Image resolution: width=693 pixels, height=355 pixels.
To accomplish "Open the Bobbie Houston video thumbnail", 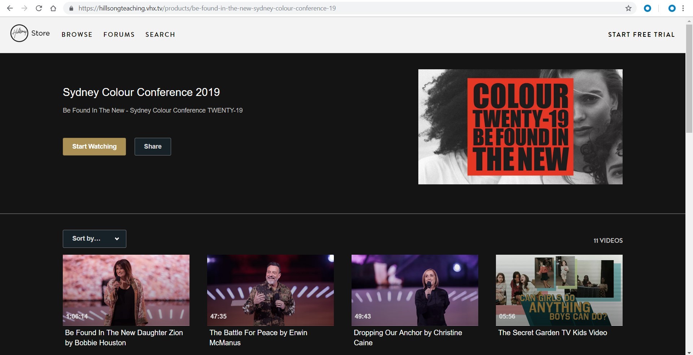I will pyautogui.click(x=126, y=290).
